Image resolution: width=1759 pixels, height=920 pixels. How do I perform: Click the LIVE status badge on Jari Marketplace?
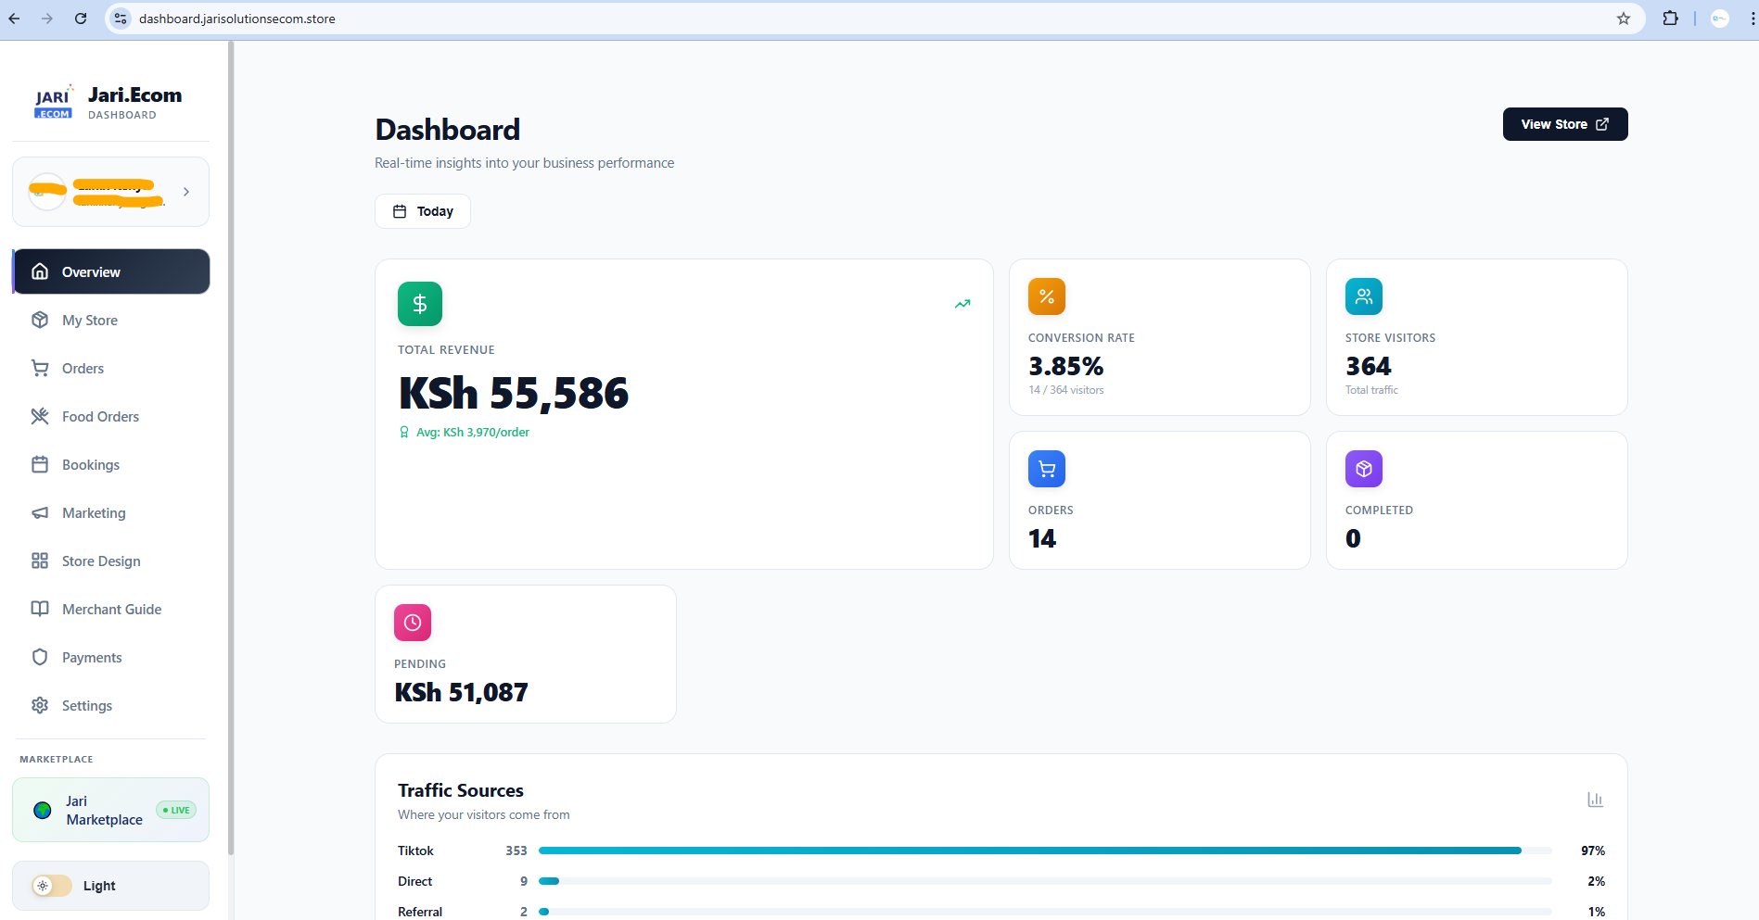coord(176,809)
